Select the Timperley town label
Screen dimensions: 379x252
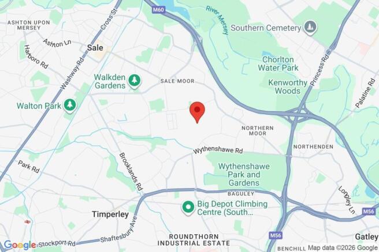110,214
